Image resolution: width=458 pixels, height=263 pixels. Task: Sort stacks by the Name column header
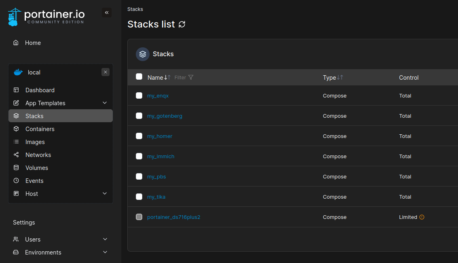coord(156,78)
